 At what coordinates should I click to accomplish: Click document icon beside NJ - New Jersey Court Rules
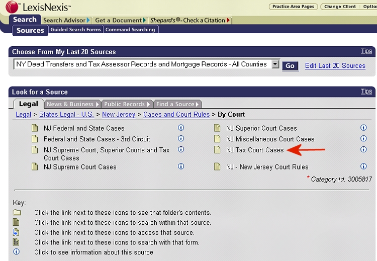point(217,166)
